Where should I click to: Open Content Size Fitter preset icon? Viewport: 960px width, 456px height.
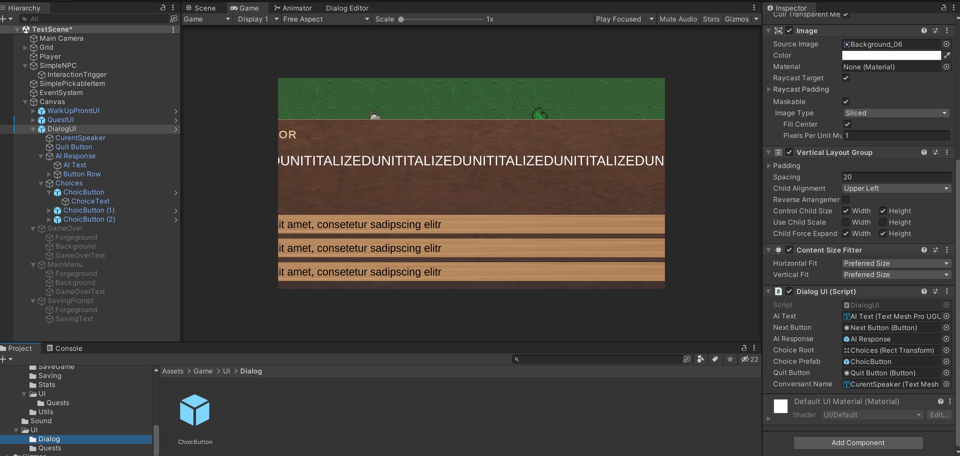[x=935, y=250]
